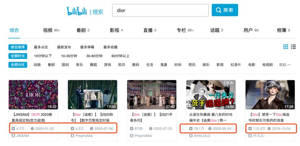This screenshot has height=146, width=300.
Task: Click the uploader icon beside 叶太太-
Action: [x=250, y=136]
